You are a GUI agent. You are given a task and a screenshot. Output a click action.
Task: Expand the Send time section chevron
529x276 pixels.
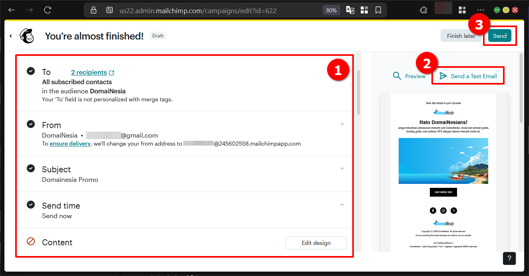click(x=342, y=205)
